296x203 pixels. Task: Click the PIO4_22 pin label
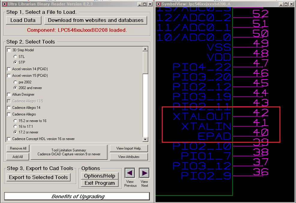point(202,67)
